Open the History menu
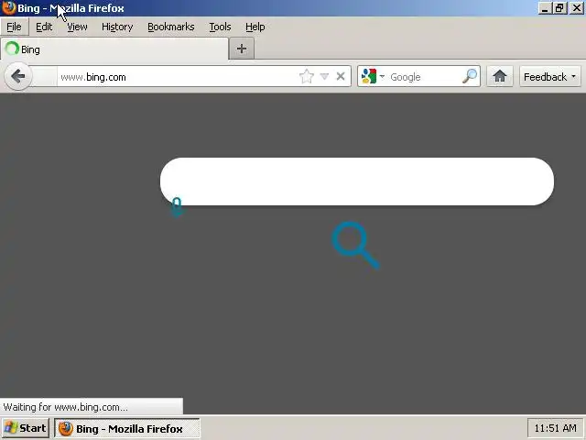This screenshot has width=586, height=440. [117, 27]
